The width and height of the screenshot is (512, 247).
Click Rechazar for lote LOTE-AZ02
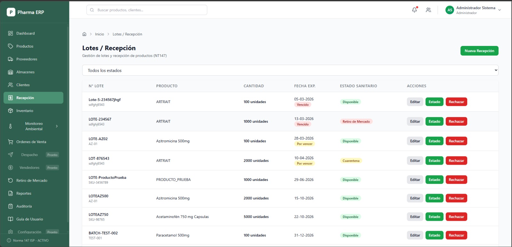click(x=456, y=141)
